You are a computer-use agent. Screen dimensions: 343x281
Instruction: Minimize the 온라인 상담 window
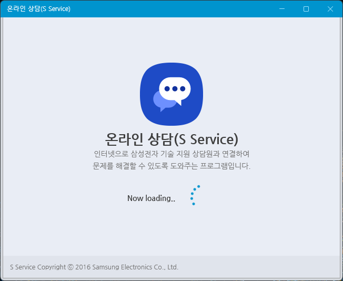[x=282, y=9]
